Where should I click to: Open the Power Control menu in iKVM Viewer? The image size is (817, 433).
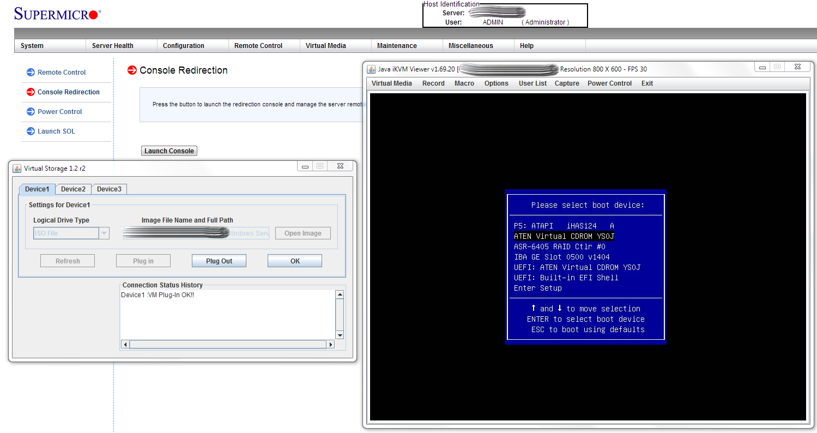pyautogui.click(x=609, y=83)
